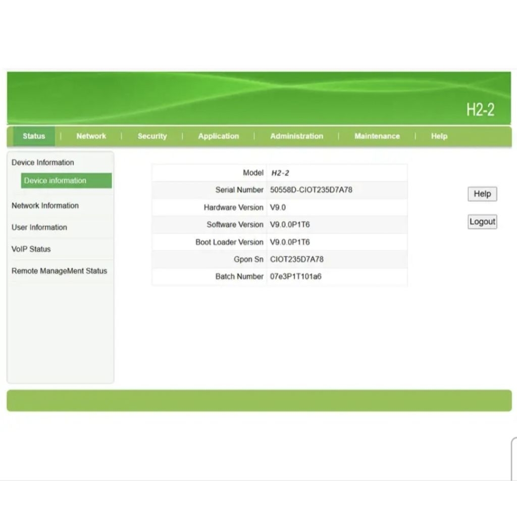Open the Security tab
This screenshot has height=517, width=517.
click(x=152, y=136)
